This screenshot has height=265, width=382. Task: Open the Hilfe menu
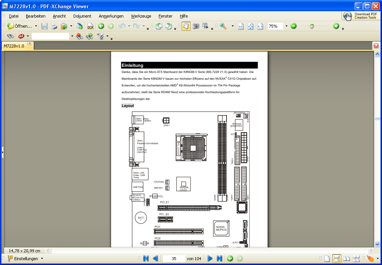(184, 16)
